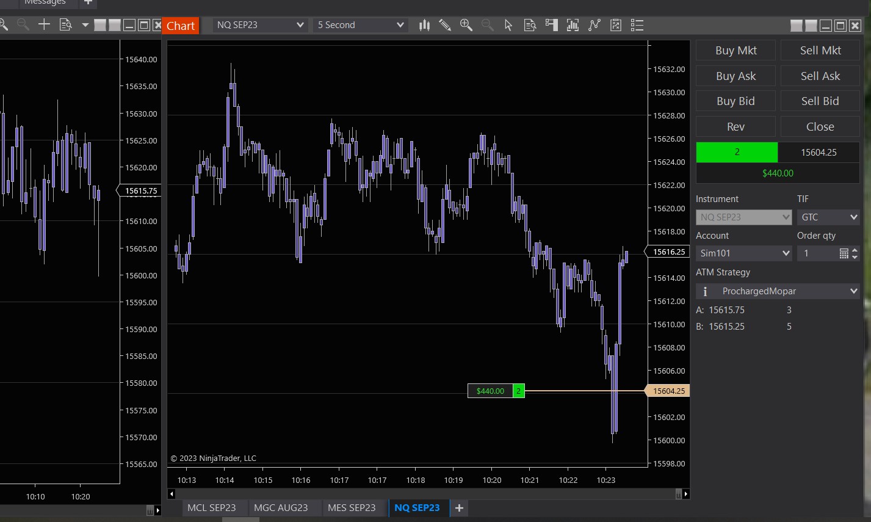Increase order quantity with up arrow

click(855, 250)
